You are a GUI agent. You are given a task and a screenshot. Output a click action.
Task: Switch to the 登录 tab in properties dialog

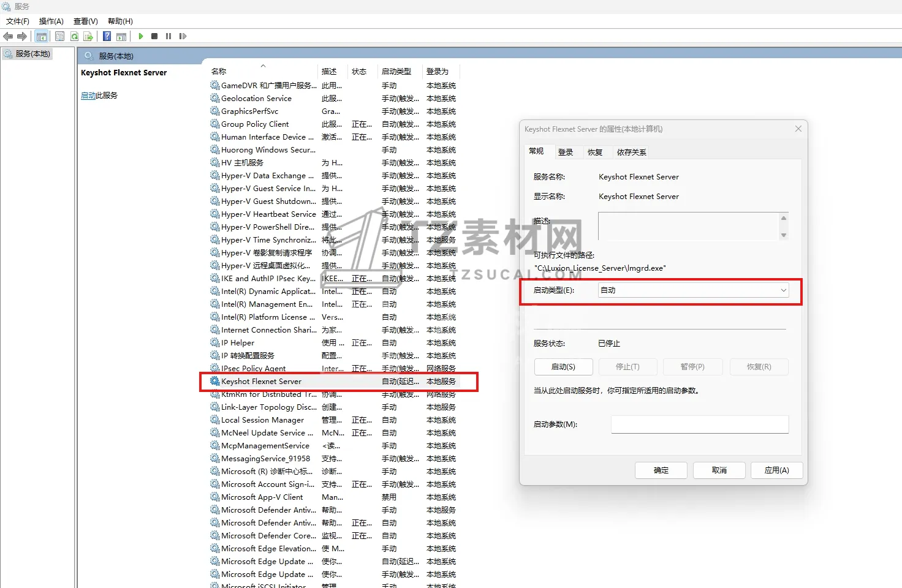566,153
